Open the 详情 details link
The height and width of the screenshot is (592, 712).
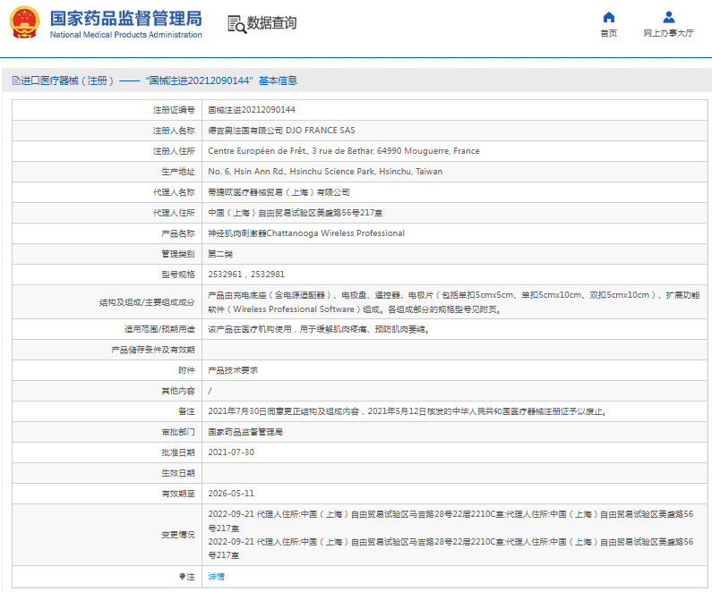[216, 577]
